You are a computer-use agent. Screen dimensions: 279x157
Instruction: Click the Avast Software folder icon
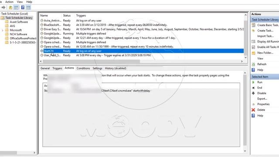(x=7, y=22)
